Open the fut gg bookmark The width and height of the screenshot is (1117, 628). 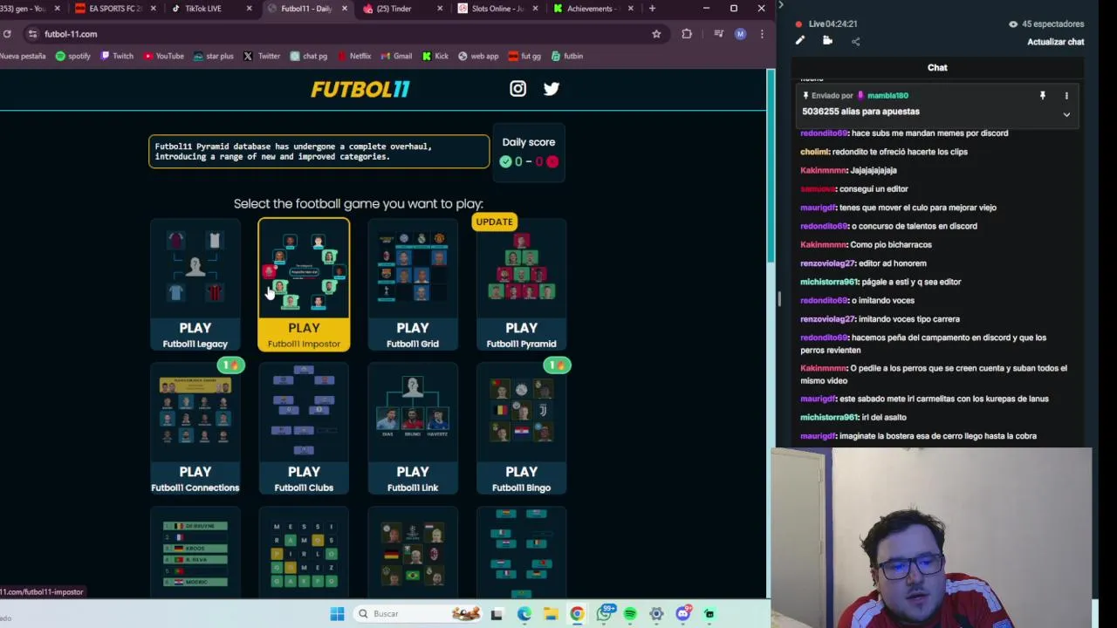524,56
